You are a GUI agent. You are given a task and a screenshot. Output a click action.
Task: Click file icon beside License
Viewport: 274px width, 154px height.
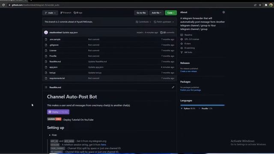point(46,50)
